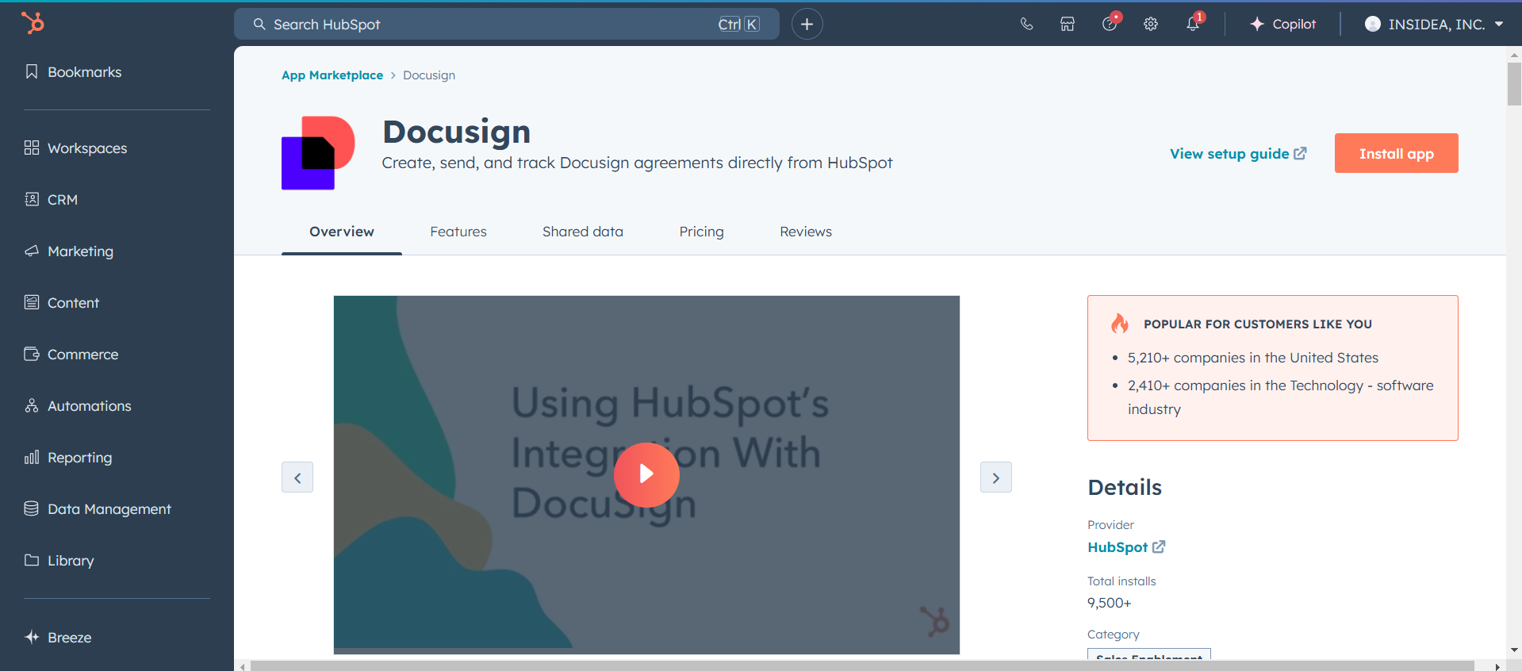Open Breeze in sidebar

click(x=58, y=638)
